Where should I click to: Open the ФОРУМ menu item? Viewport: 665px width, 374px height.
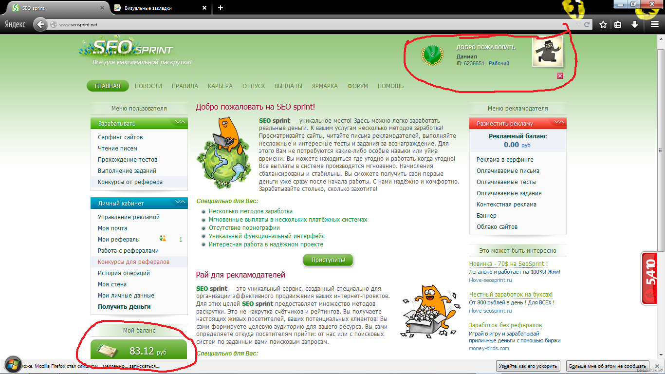point(358,86)
